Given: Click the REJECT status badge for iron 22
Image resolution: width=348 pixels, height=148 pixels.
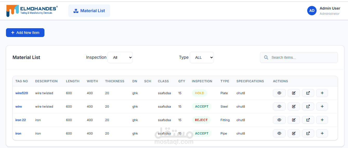Looking at the screenshot, I should click(201, 120).
